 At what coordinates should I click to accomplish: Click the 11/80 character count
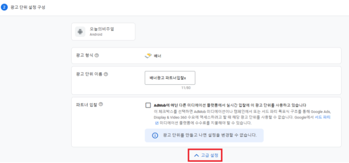point(186,88)
